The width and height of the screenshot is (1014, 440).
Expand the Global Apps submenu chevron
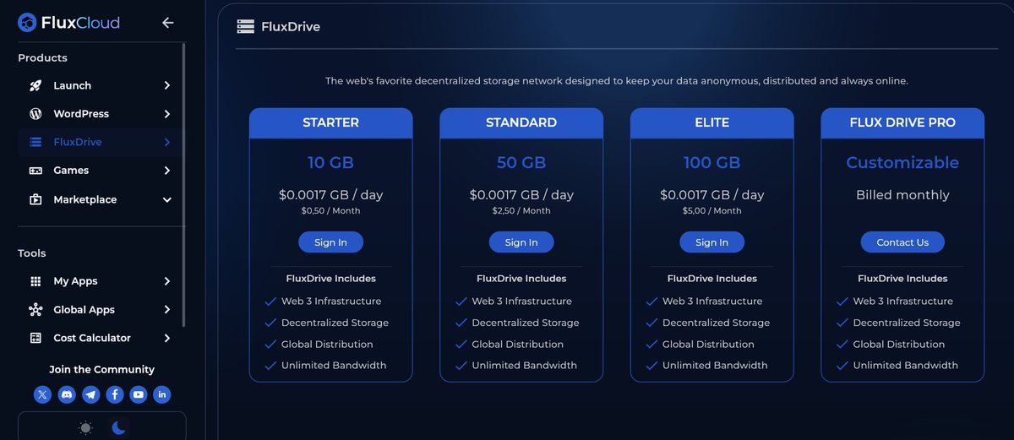167,310
